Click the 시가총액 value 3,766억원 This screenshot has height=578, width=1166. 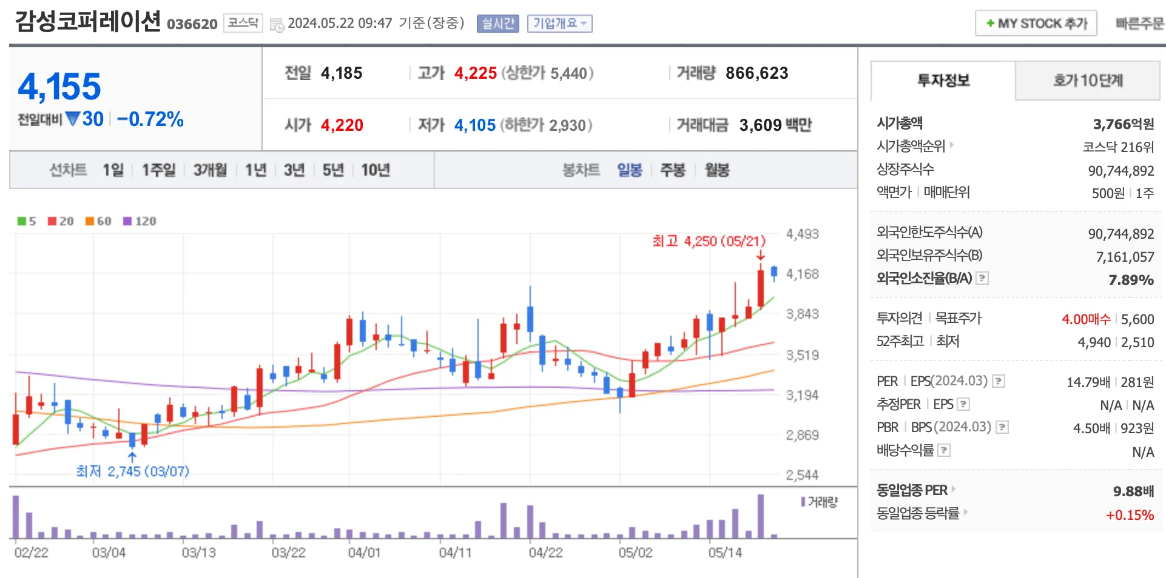1124,124
